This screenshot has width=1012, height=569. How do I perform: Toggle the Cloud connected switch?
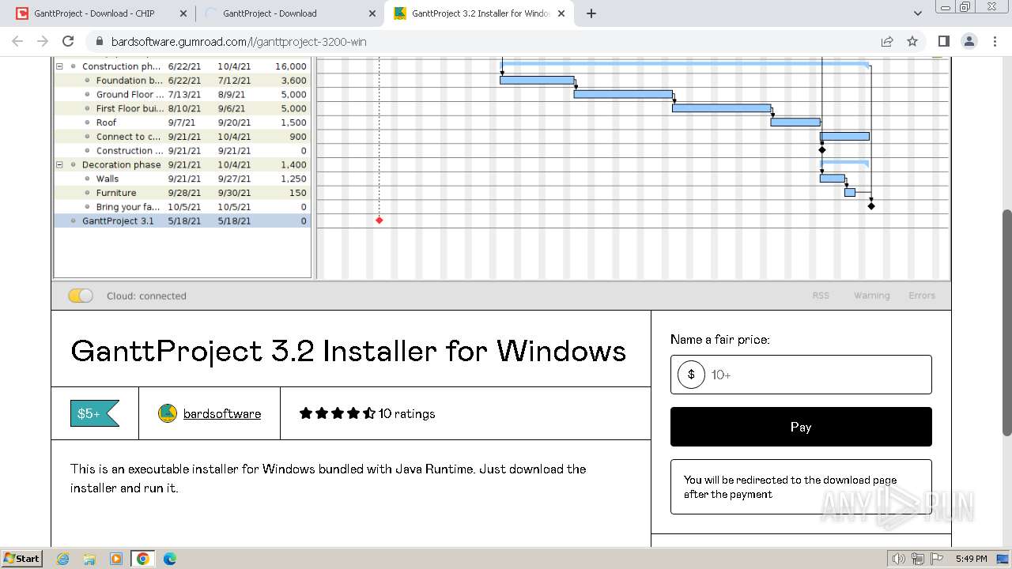(81, 296)
